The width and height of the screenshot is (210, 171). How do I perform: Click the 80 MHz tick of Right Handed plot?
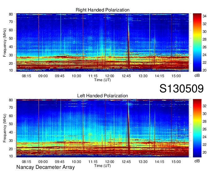pos(11,14)
